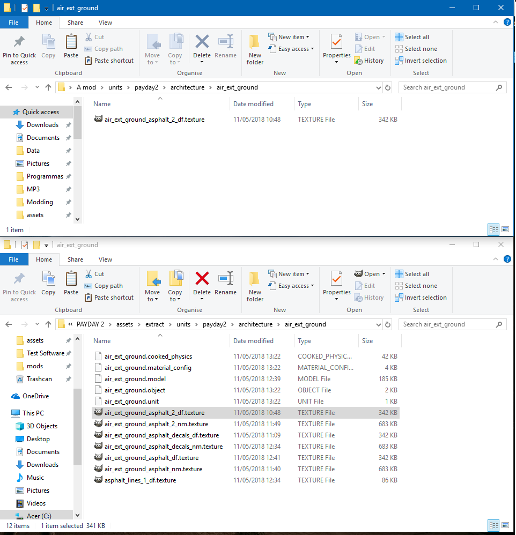Switch to Share tab in bottom window
Viewport: 516px width, 535px height.
(75, 259)
